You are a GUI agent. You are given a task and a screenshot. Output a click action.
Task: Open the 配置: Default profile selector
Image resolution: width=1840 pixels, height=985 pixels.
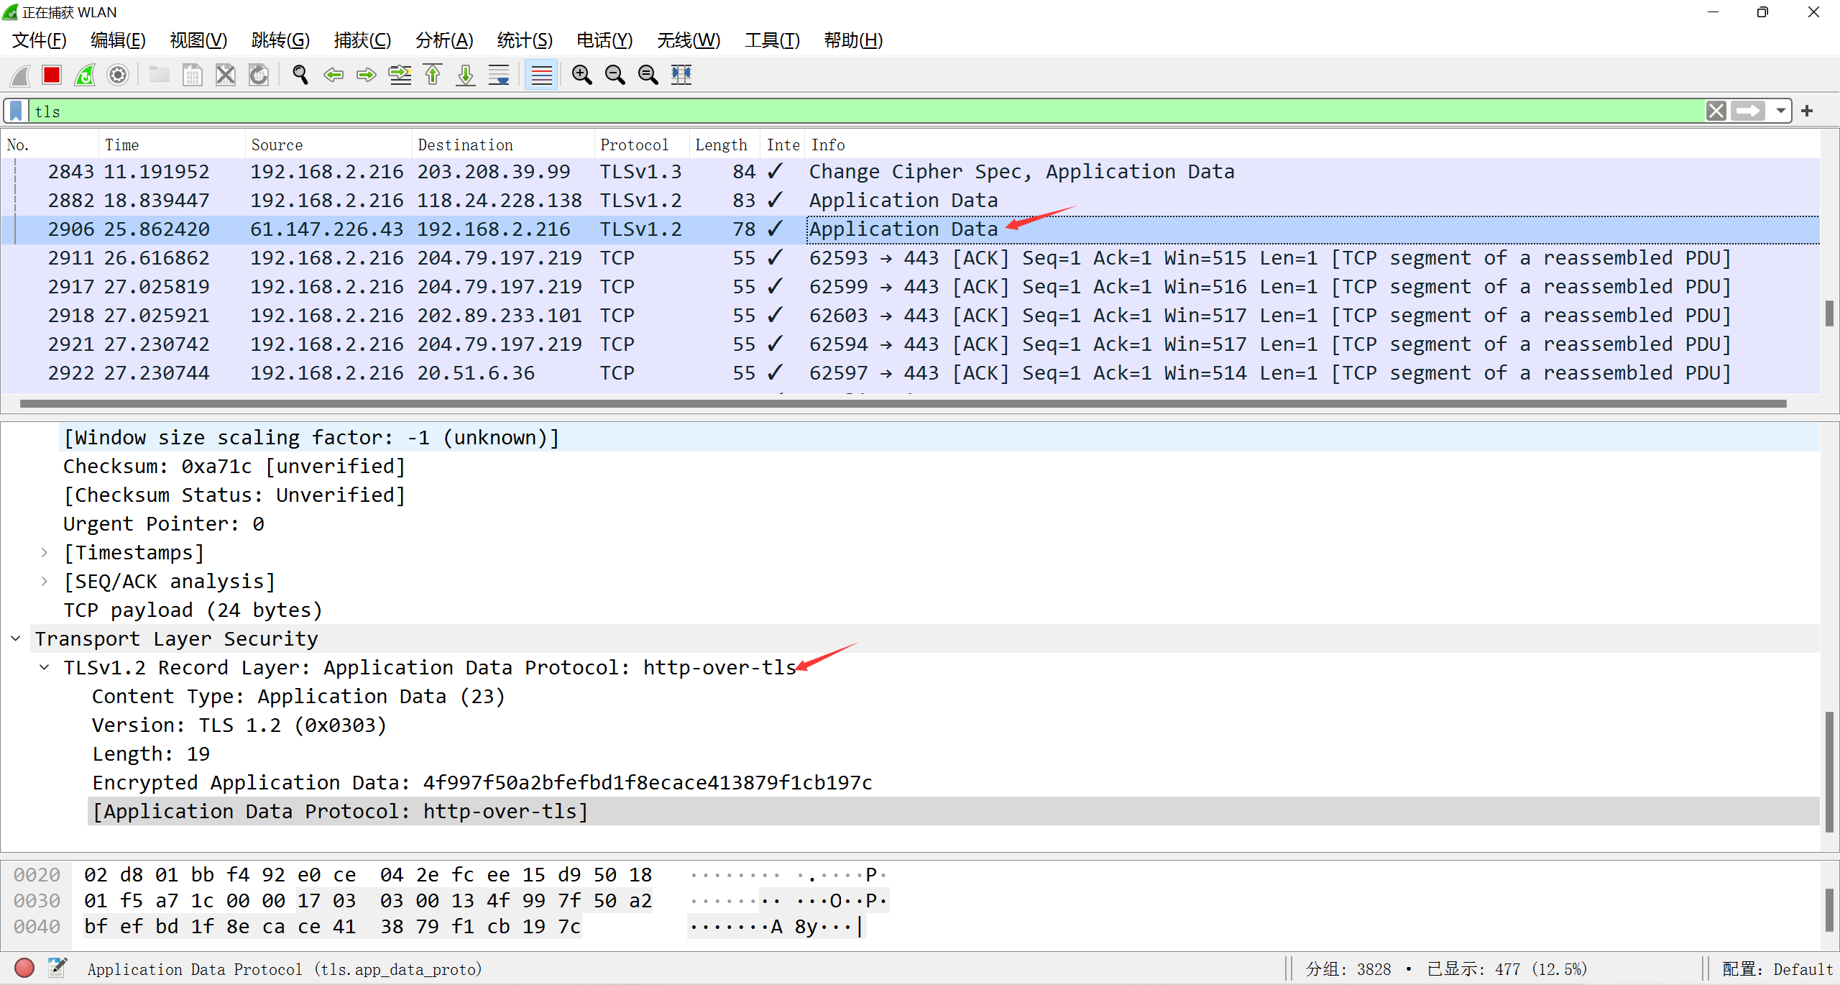pyautogui.click(x=1777, y=968)
